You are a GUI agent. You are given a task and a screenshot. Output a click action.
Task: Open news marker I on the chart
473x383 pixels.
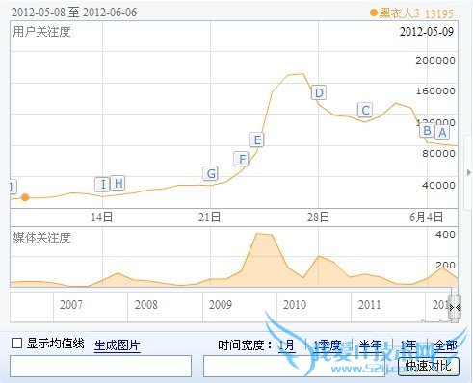pos(102,185)
